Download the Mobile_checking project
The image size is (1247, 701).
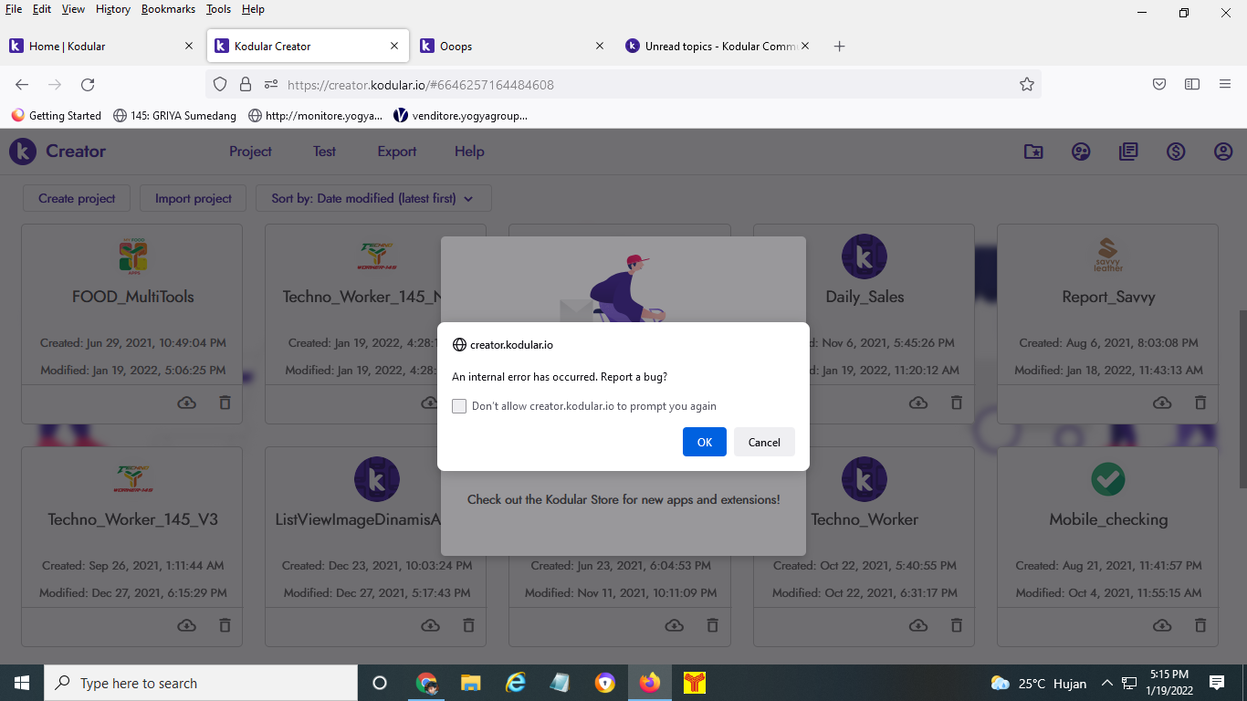click(x=1162, y=625)
